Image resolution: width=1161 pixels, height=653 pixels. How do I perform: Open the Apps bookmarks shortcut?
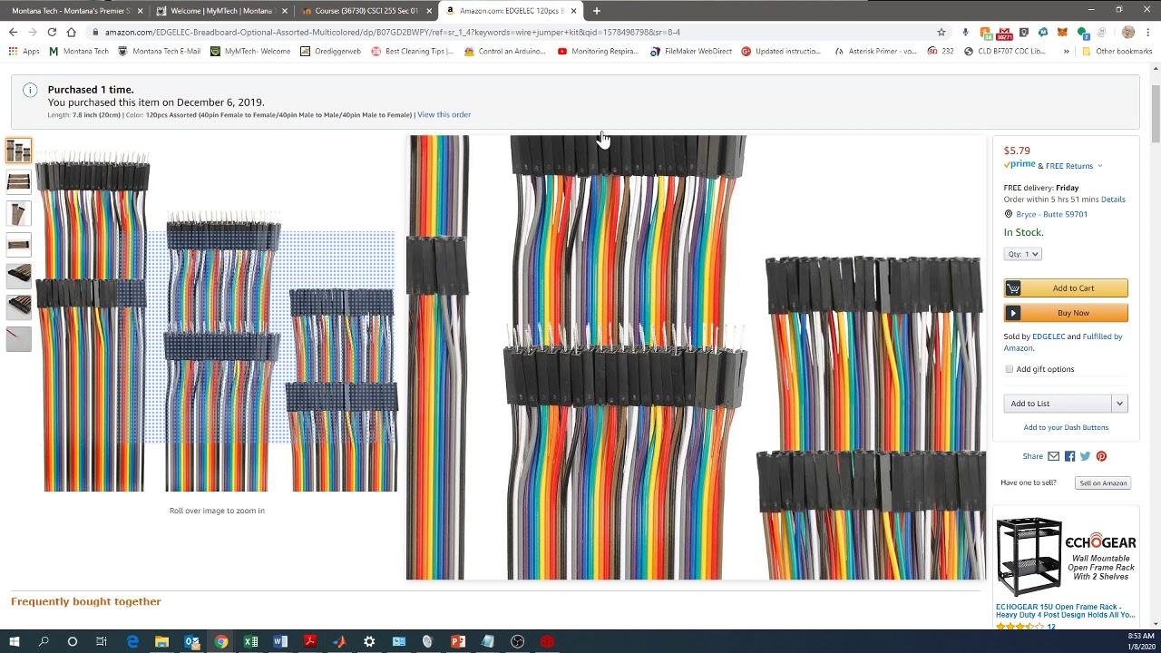pos(24,51)
